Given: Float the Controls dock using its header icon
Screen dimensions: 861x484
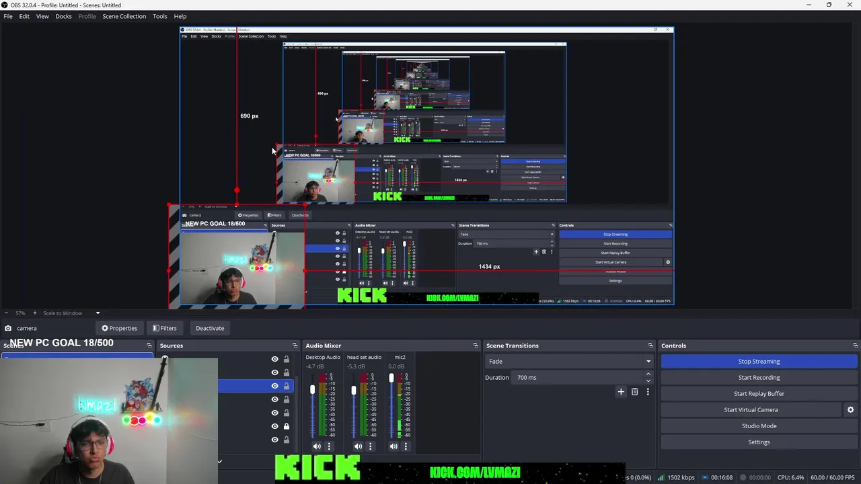Looking at the screenshot, I should 855,346.
